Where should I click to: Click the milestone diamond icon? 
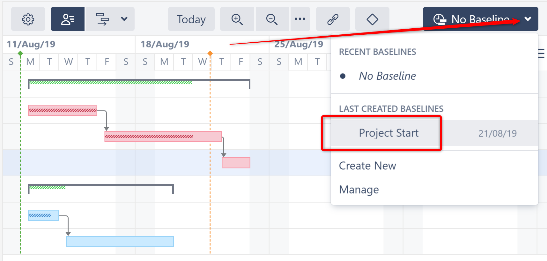pos(372,19)
